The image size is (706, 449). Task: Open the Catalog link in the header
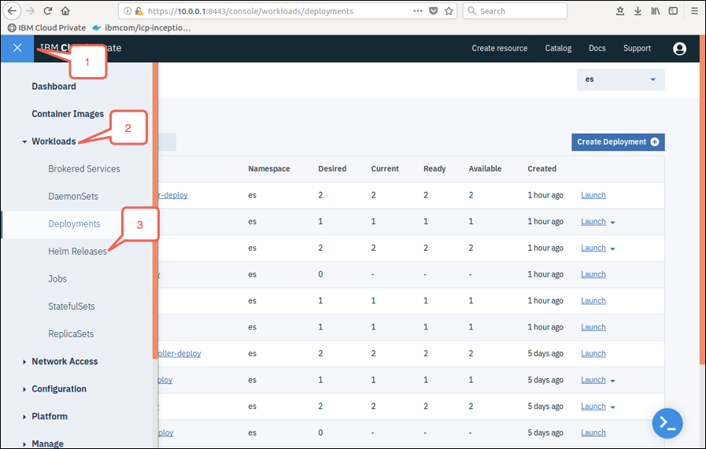(x=558, y=48)
